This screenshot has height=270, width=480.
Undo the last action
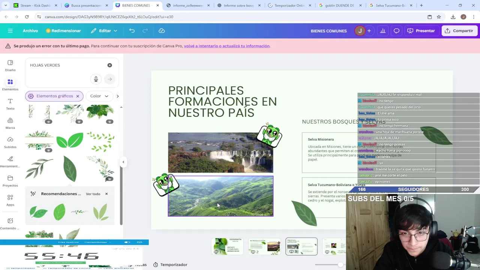point(132,31)
